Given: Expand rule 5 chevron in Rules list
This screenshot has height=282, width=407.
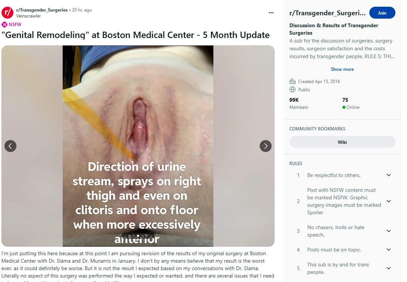Looking at the screenshot, I should [x=389, y=268].
